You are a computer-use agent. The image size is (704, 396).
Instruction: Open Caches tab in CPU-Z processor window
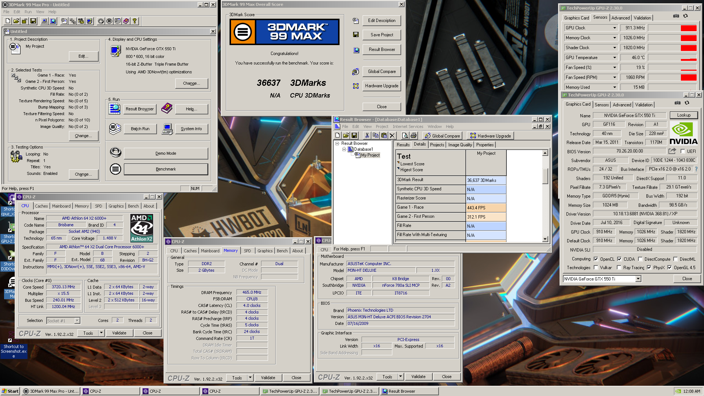pos(41,206)
